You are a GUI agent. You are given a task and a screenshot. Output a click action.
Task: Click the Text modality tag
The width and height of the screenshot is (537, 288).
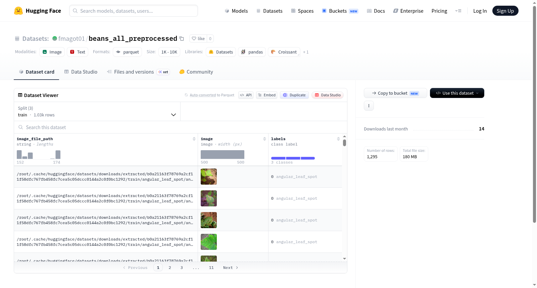coord(78,52)
